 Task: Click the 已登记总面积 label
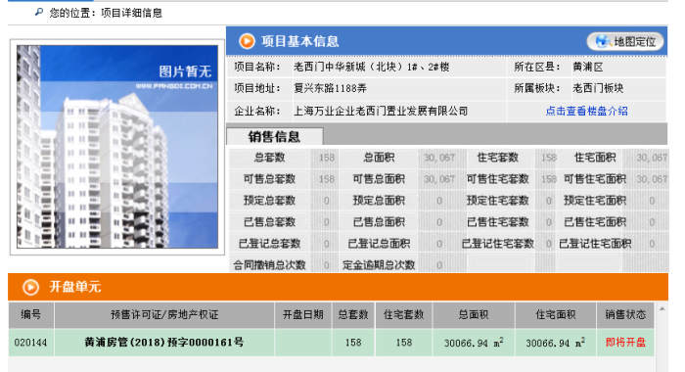(379, 243)
